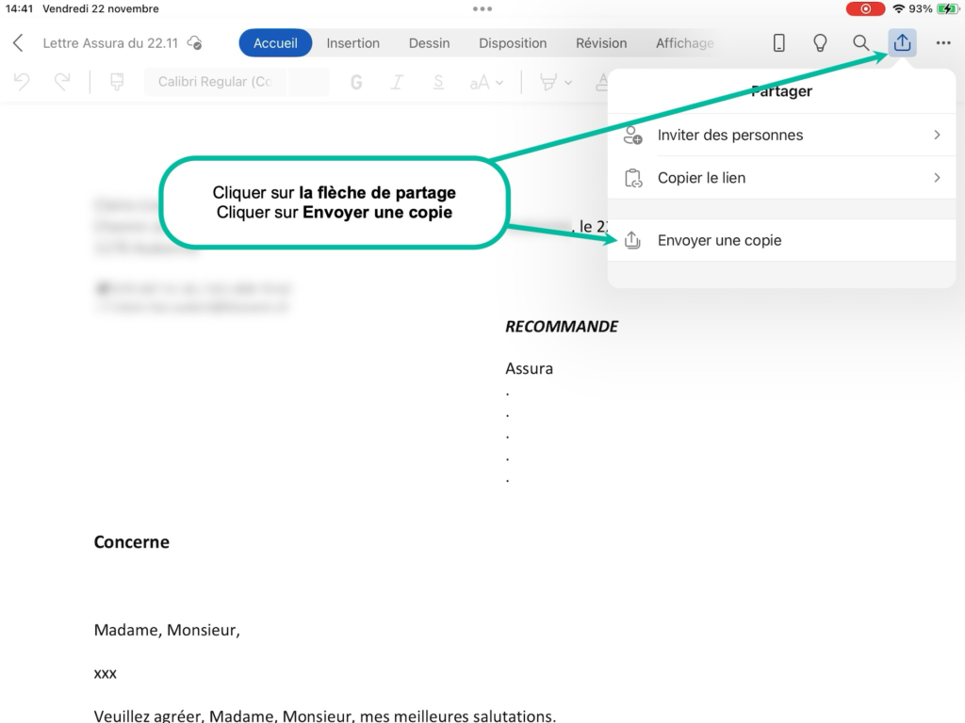Click Copier le lien option
The image size is (965, 723).
click(701, 178)
